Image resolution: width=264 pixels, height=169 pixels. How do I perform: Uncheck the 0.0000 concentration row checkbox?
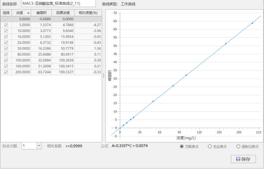point(6,19)
